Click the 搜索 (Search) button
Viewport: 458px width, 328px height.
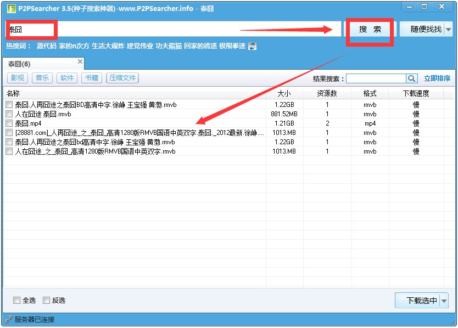click(x=369, y=28)
